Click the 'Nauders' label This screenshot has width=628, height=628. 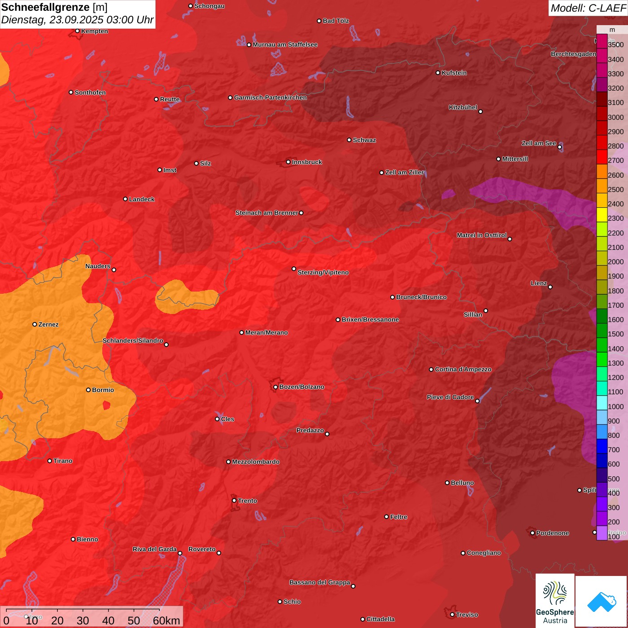click(98, 266)
